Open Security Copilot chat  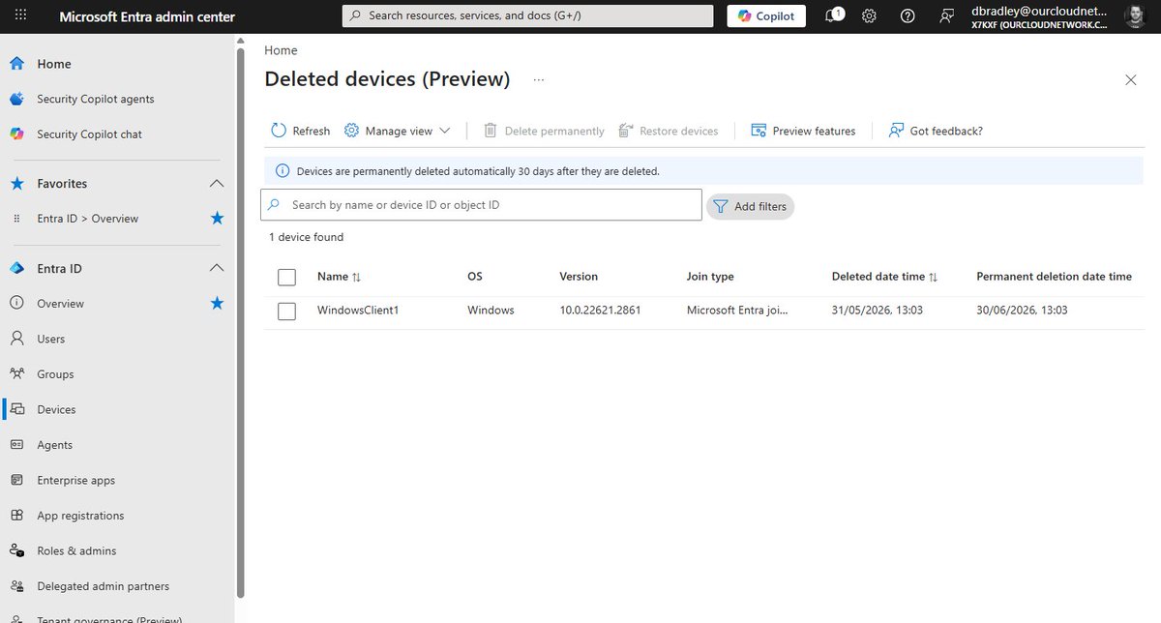pyautogui.click(x=89, y=134)
